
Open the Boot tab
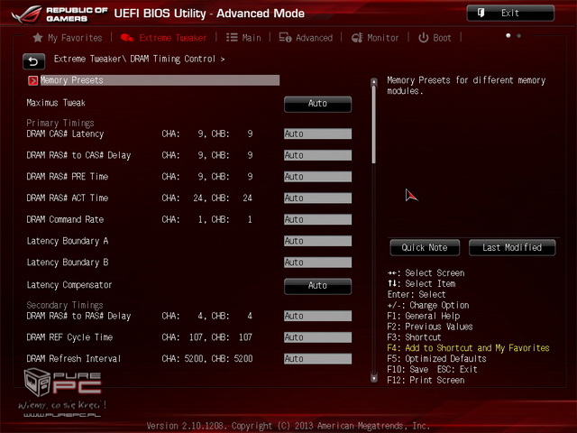435,38
